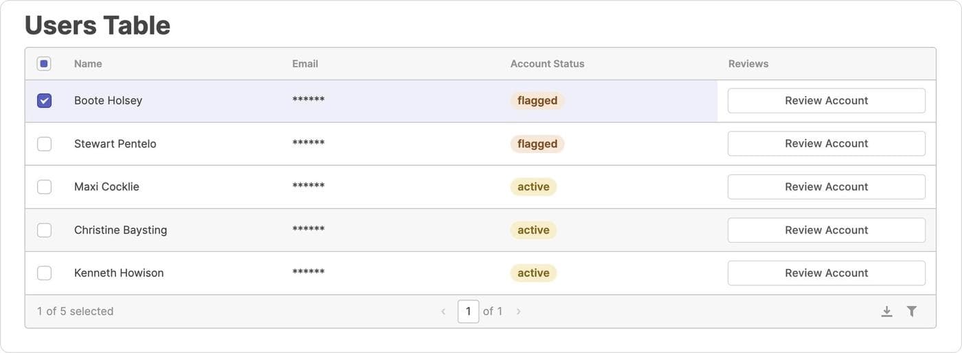Toggle the select-all checkbox in header
Image resolution: width=962 pixels, height=353 pixels.
click(44, 64)
